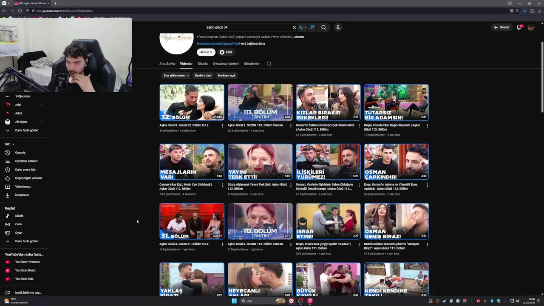Open facebook.com/askingucuofficial link
Viewport: 544px width, 306px height.
pyautogui.click(x=218, y=43)
